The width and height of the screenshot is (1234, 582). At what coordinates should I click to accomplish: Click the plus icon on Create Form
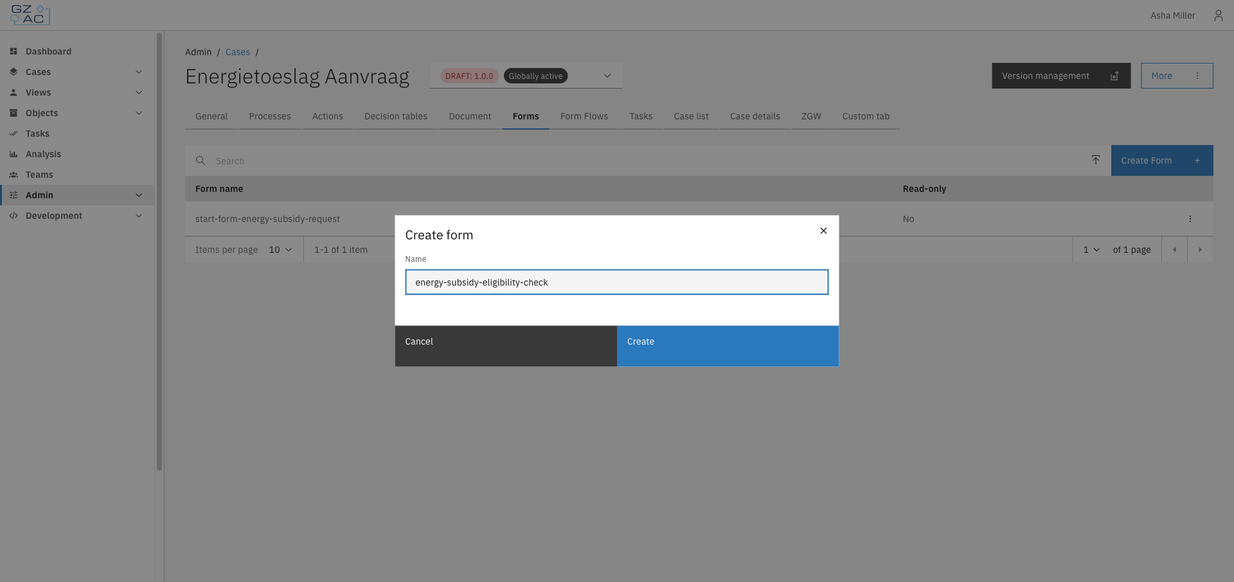pyautogui.click(x=1197, y=160)
